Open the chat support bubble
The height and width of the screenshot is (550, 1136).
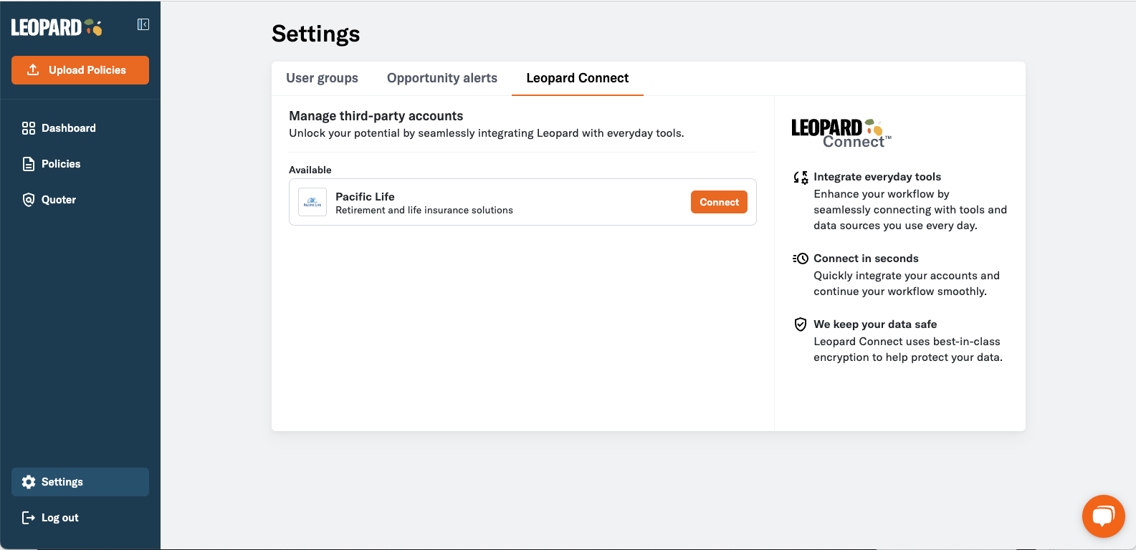click(x=1103, y=516)
